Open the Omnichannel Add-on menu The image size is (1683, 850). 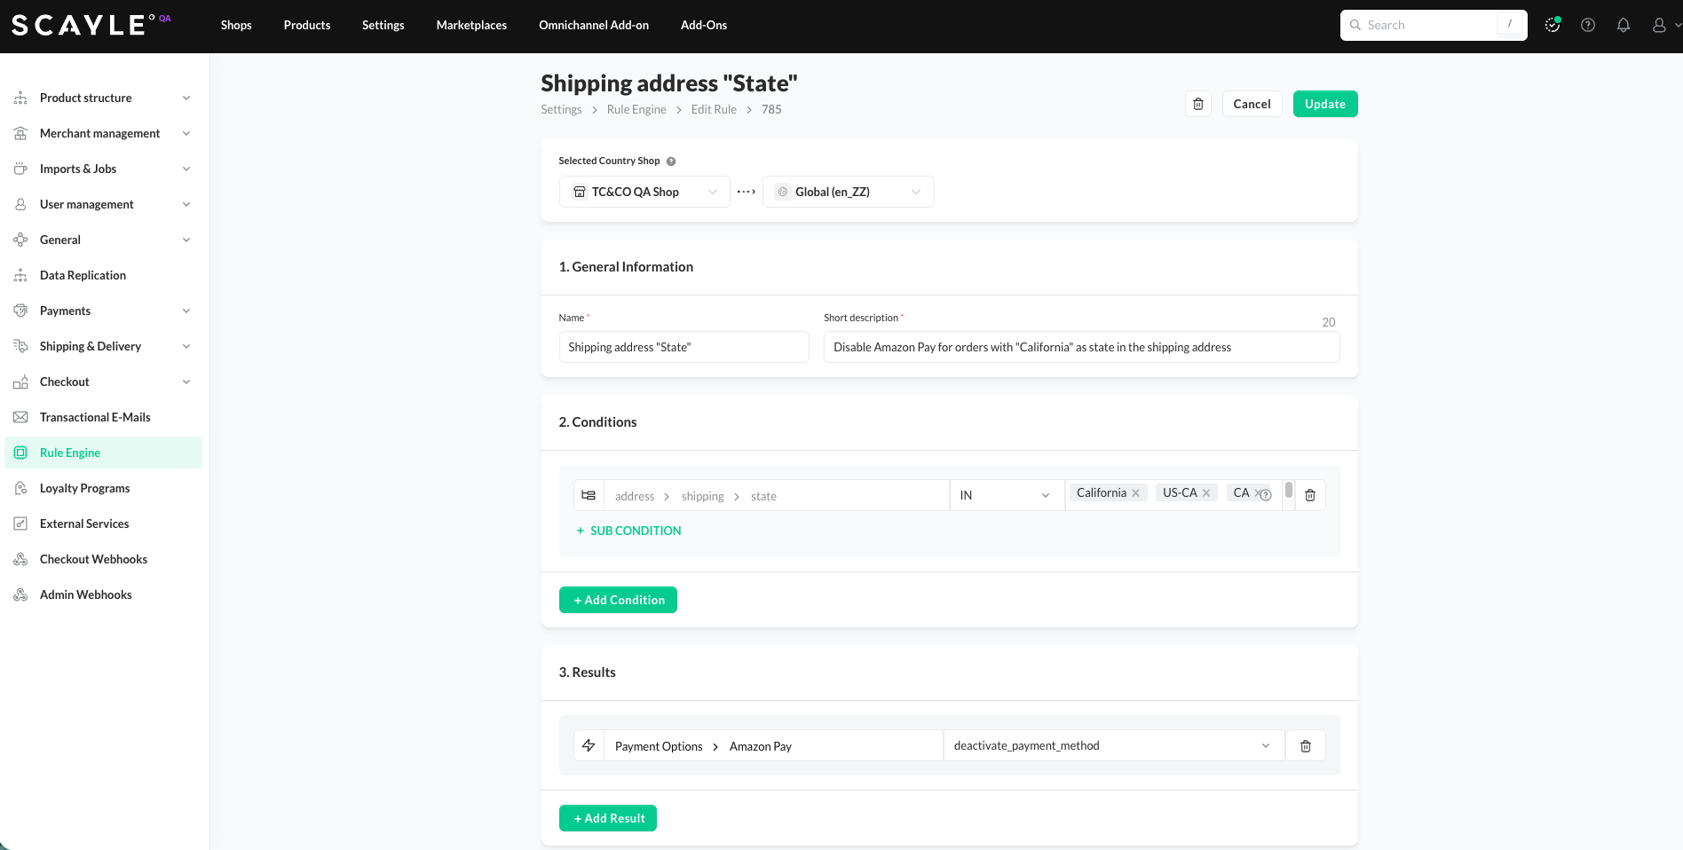[x=594, y=25]
